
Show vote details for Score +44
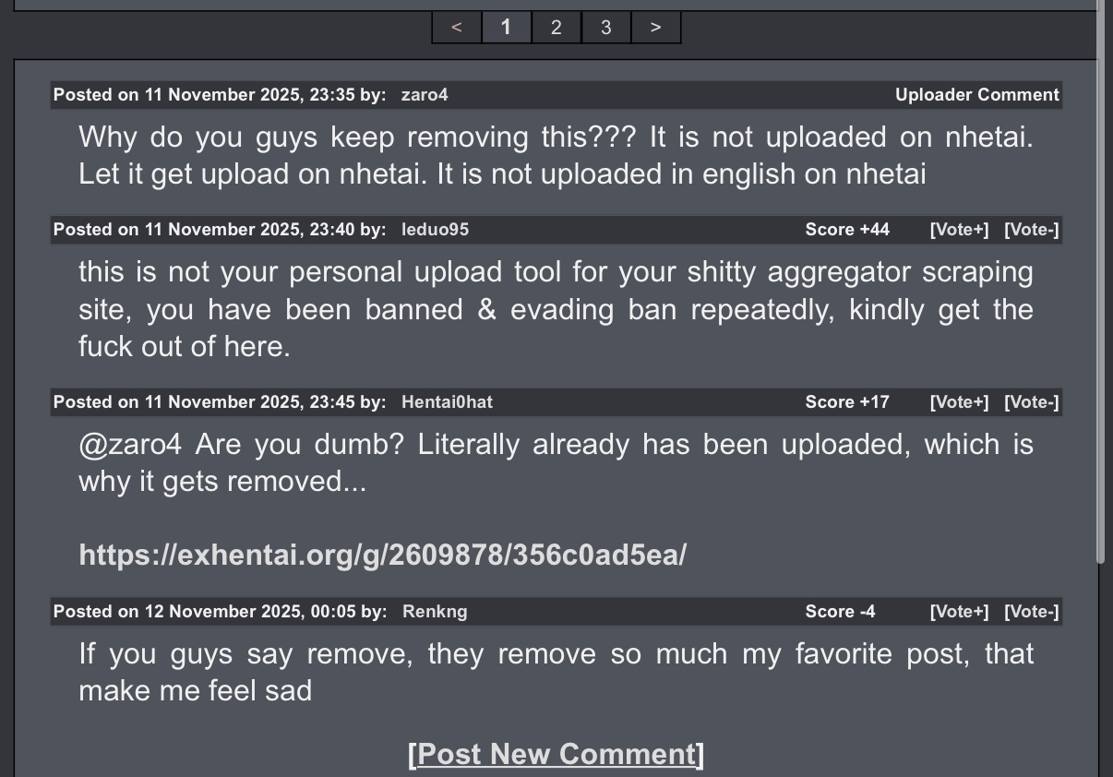click(x=847, y=230)
